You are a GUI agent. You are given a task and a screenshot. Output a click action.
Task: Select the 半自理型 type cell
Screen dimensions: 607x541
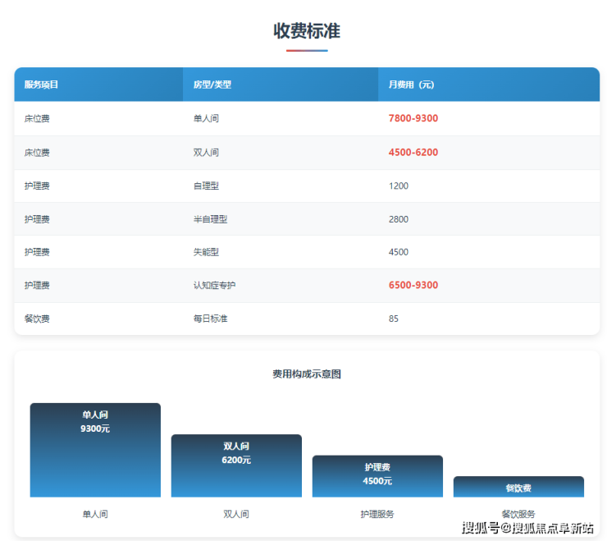click(210, 219)
